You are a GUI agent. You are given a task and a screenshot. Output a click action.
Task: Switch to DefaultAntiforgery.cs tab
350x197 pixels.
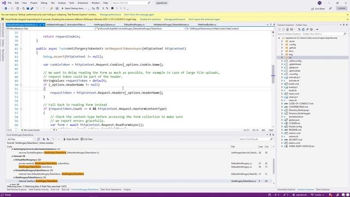pos(134,25)
